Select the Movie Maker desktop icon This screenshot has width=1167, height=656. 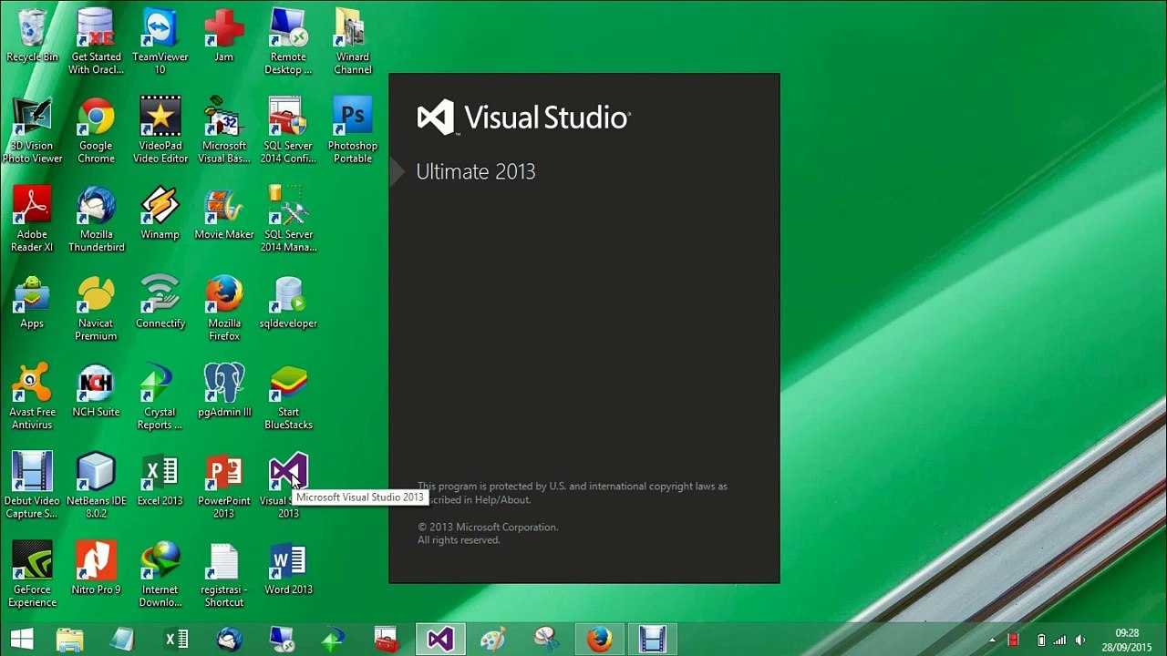[x=223, y=214]
